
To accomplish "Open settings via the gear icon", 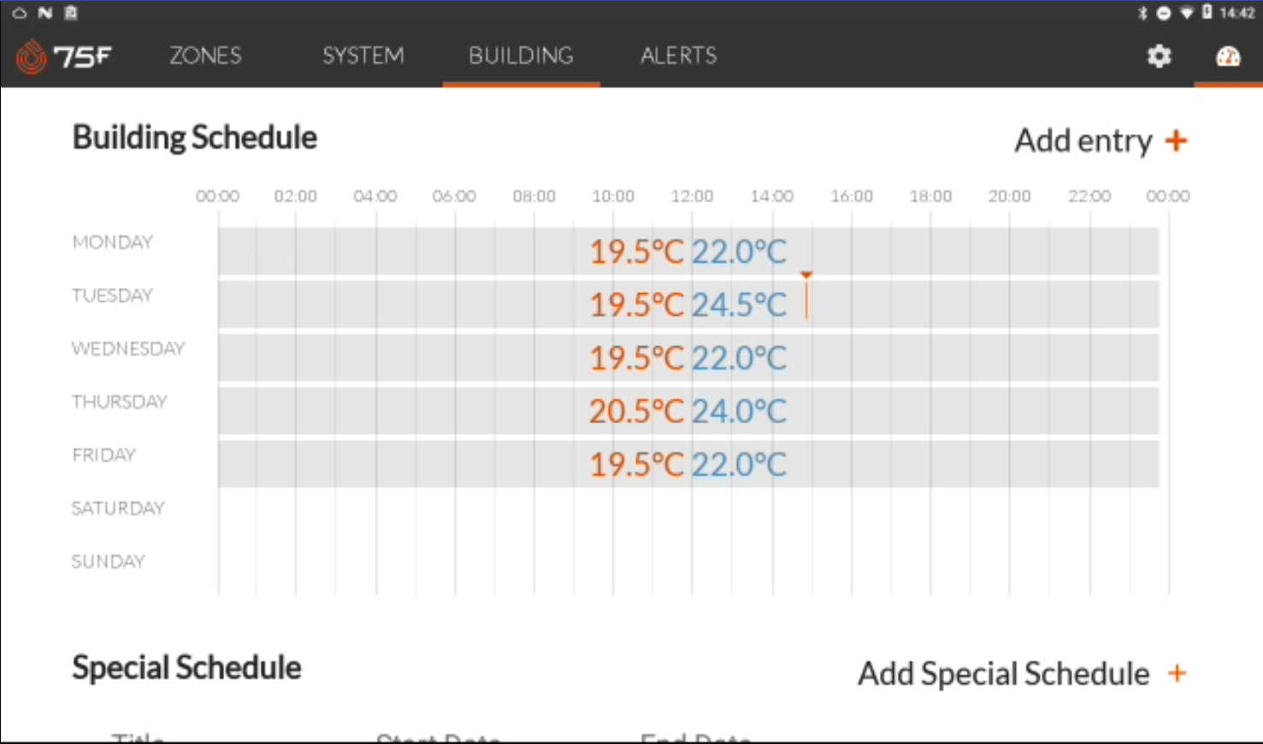I will pos(1159,56).
